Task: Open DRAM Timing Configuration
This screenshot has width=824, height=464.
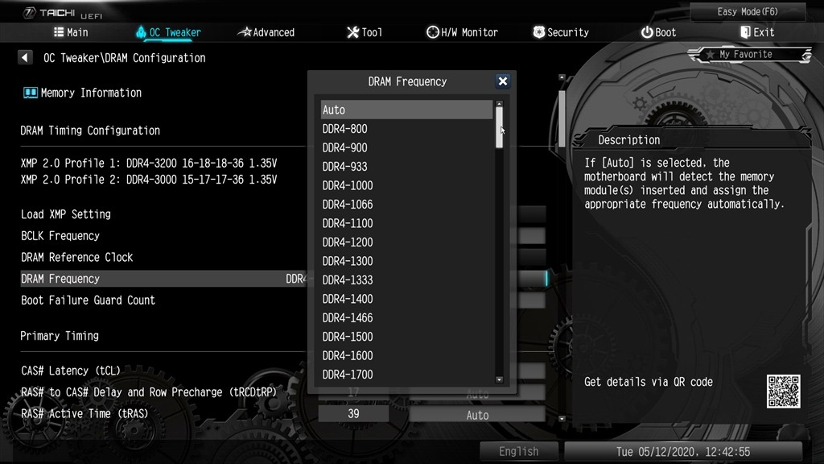Action: [90, 130]
